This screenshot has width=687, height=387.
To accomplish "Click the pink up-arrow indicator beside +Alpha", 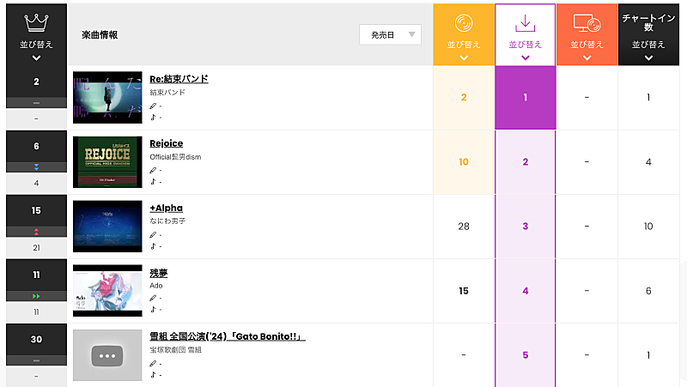I will pos(36,232).
